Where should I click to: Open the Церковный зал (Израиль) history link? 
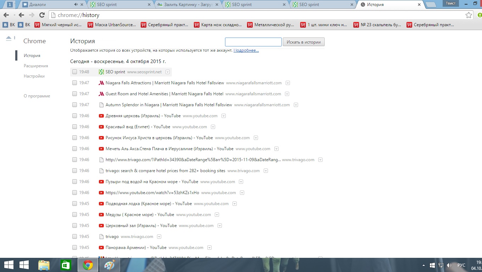click(x=141, y=226)
